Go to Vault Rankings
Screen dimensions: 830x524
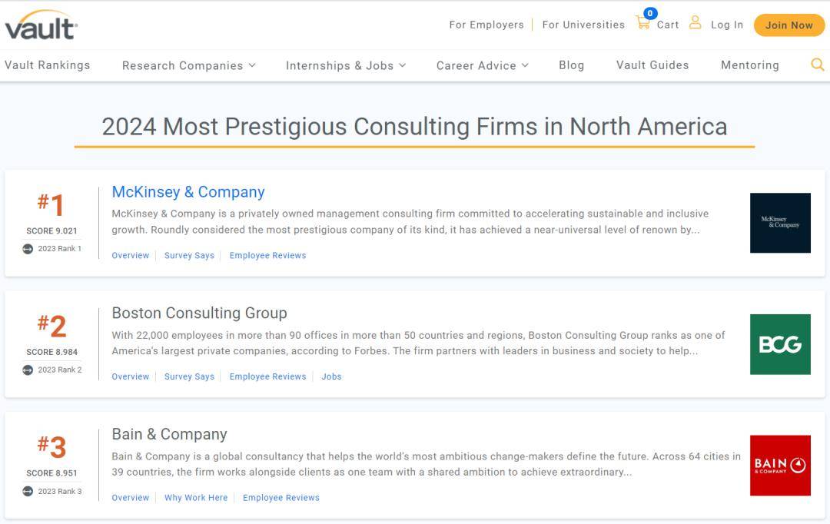coord(48,65)
